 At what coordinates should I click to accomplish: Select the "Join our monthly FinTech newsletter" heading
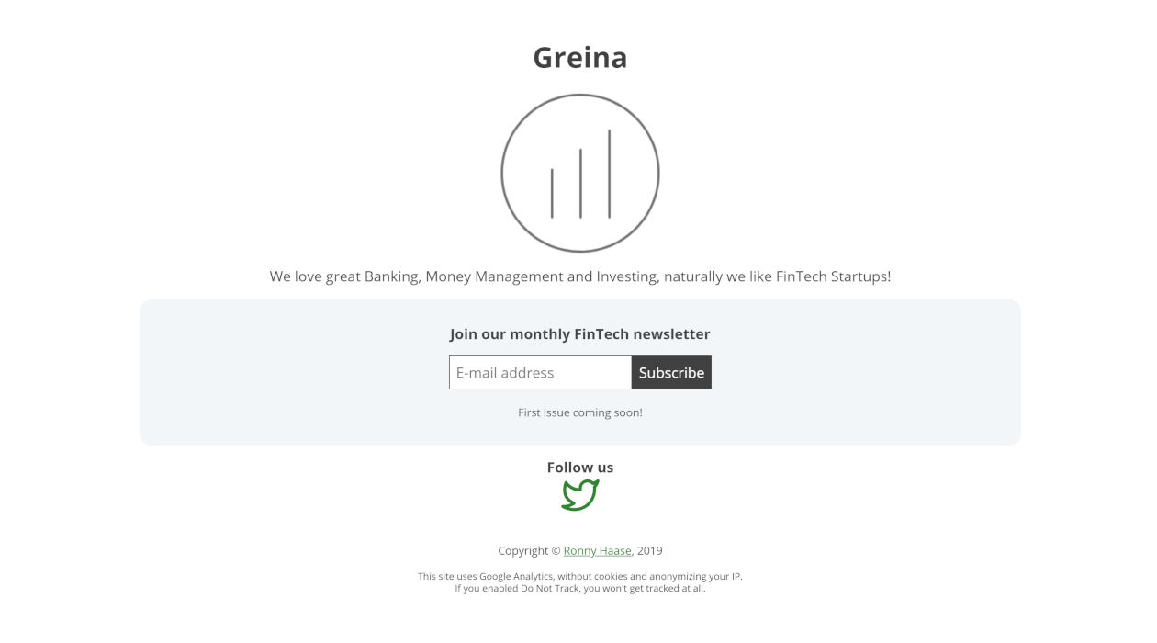pos(580,334)
